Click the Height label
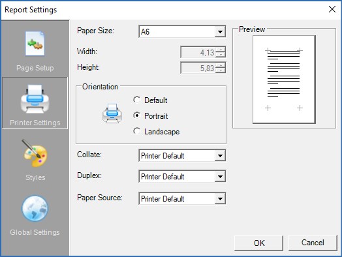The width and height of the screenshot is (342, 257). click(88, 67)
